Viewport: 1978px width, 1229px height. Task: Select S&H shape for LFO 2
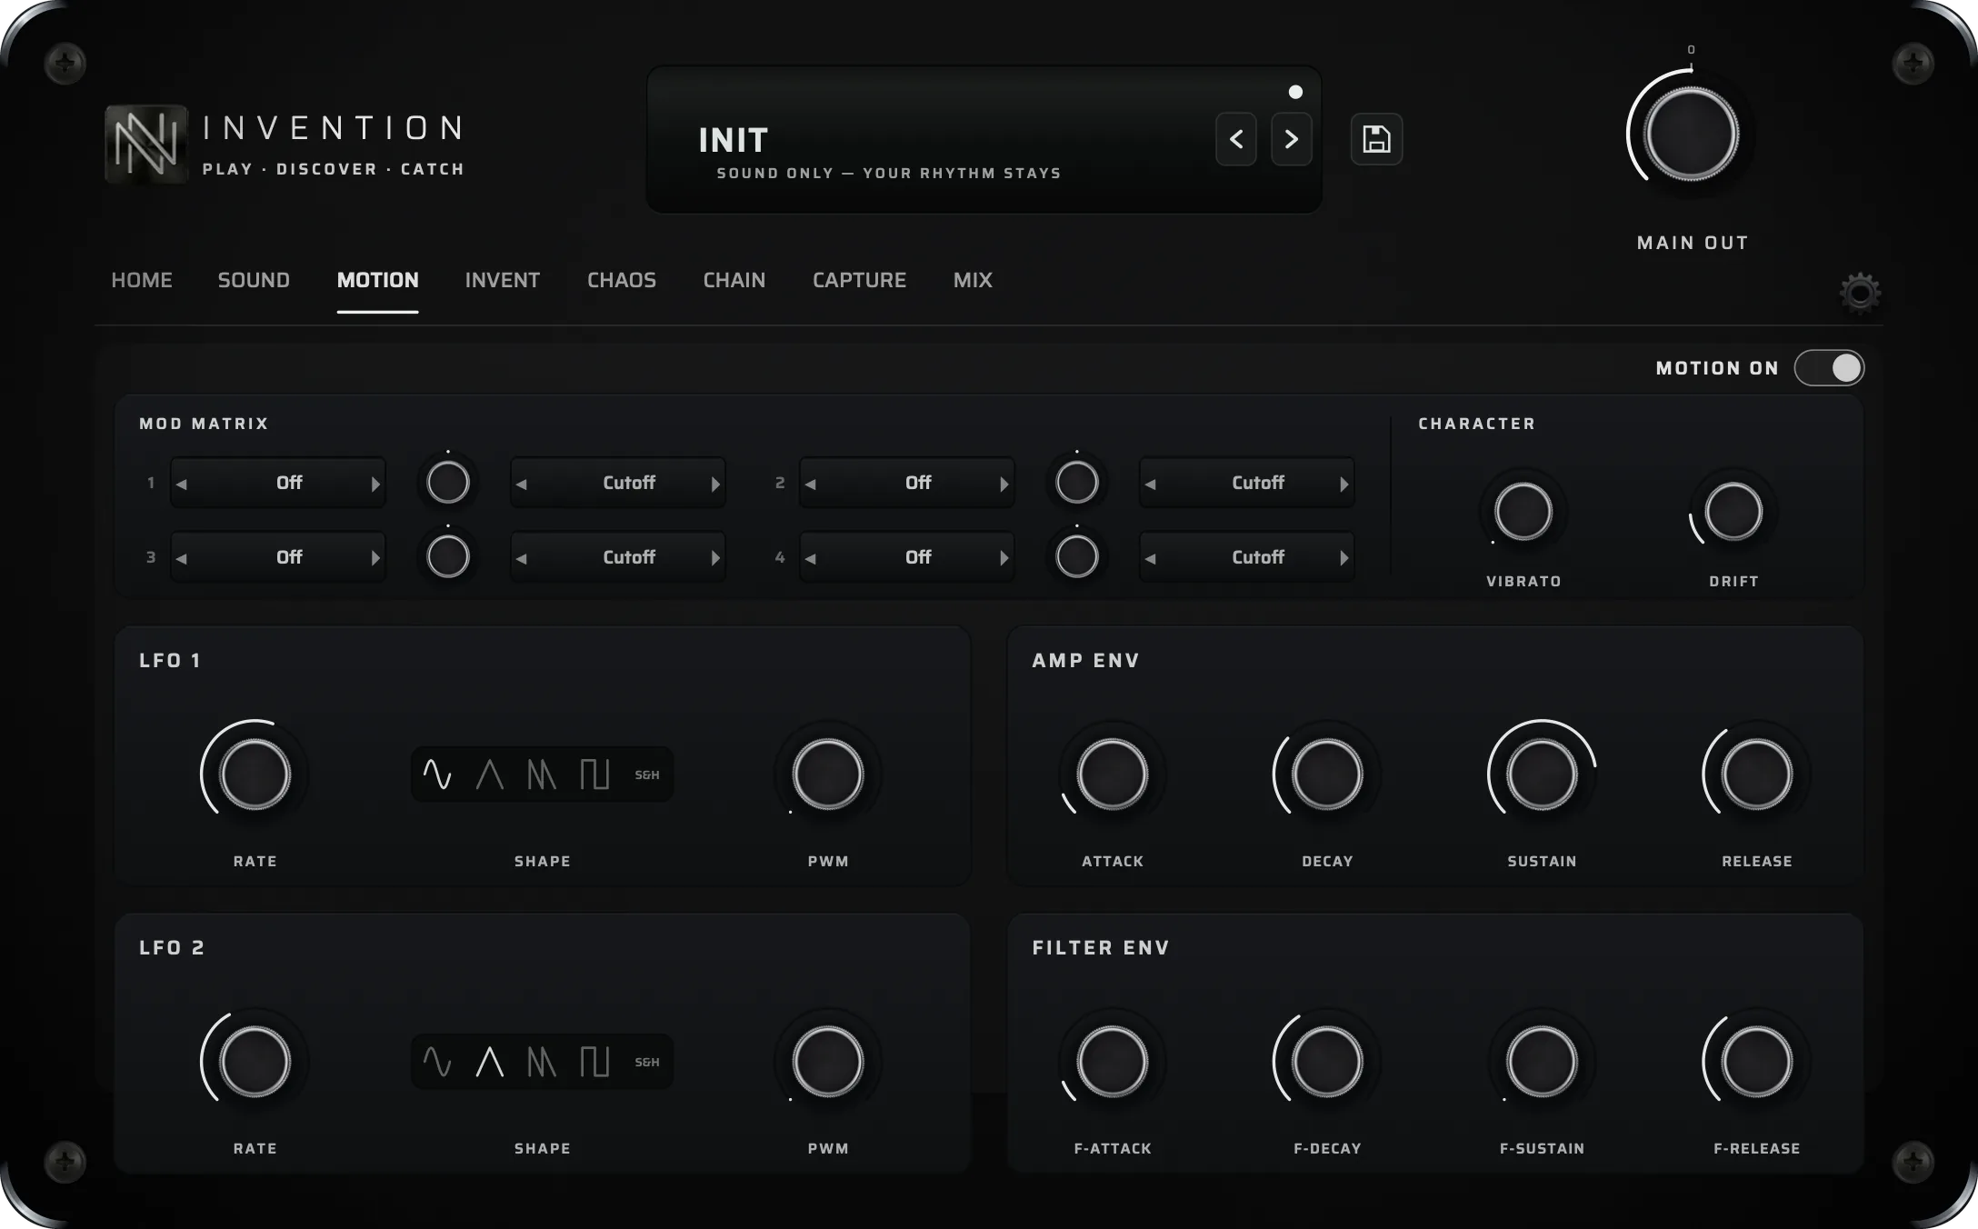pos(647,1062)
